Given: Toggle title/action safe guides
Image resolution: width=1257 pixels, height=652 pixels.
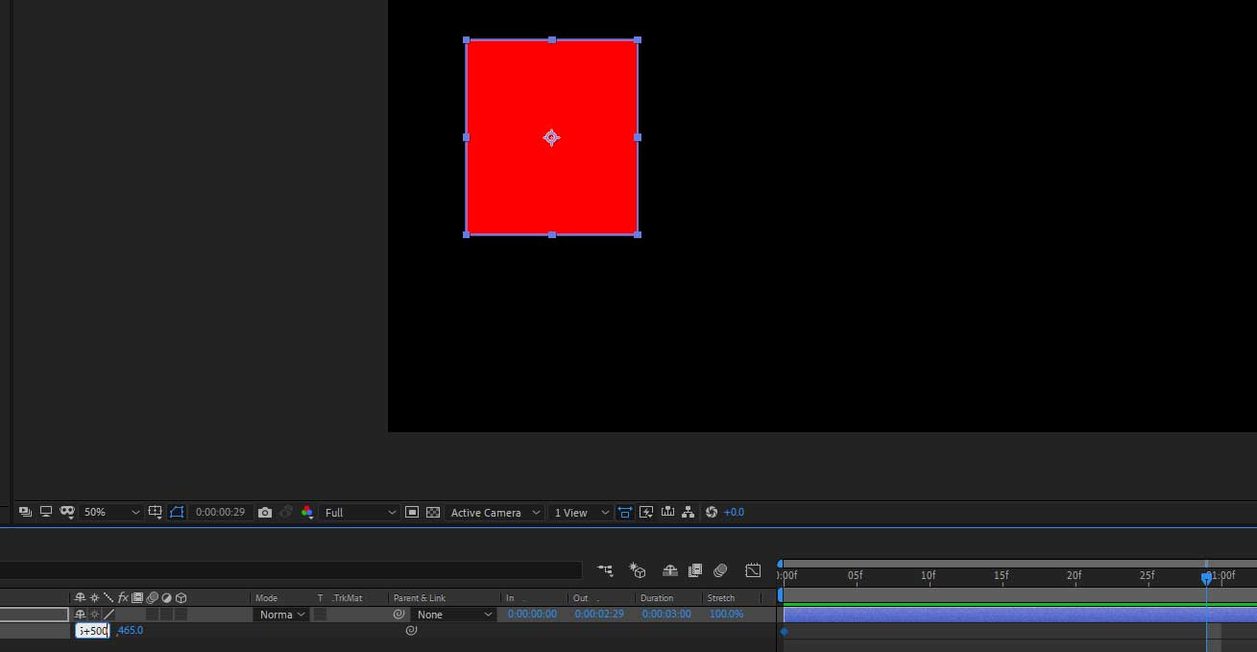Looking at the screenshot, I should [x=155, y=512].
